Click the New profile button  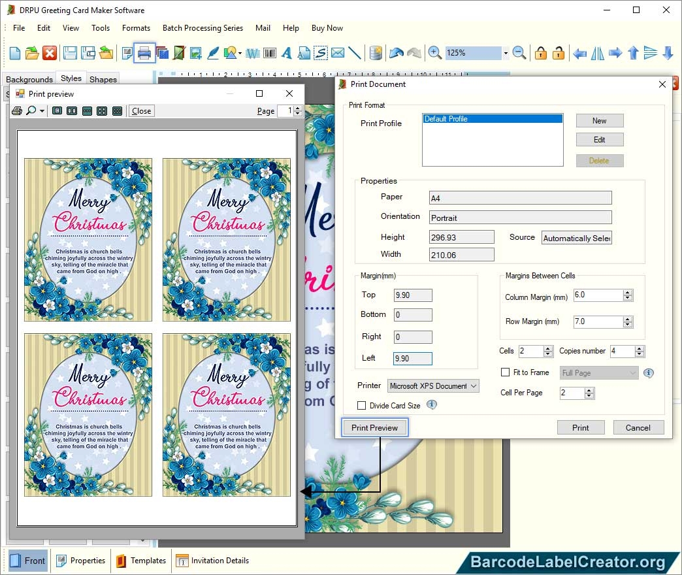coord(599,121)
